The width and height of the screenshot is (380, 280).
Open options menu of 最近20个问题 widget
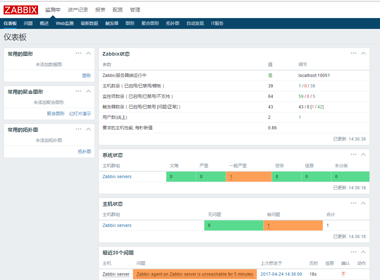(354, 252)
